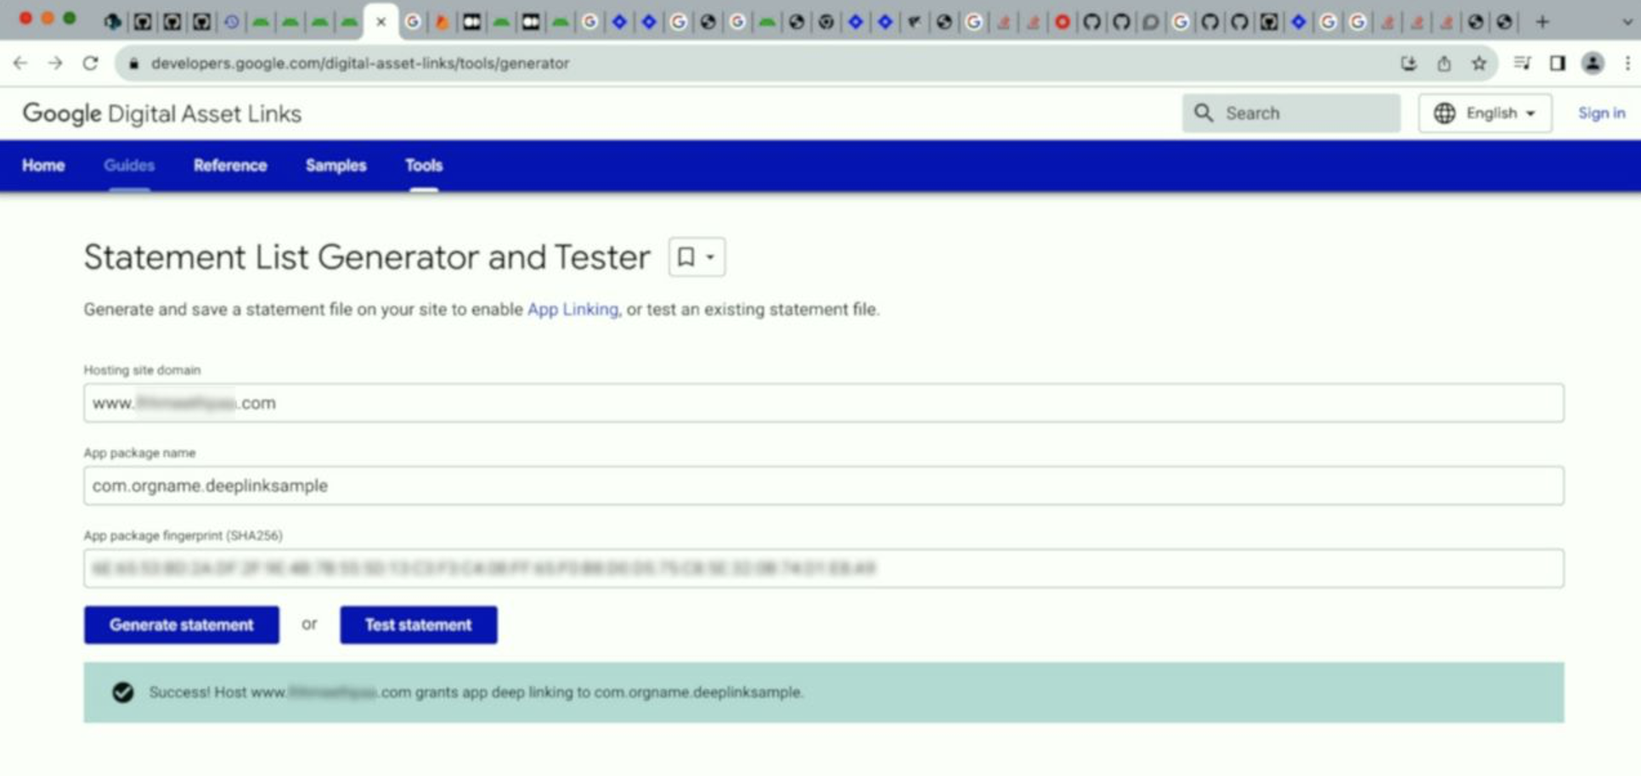
Task: Click the "Statement List Generator and Tester" heading
Action: (x=367, y=257)
